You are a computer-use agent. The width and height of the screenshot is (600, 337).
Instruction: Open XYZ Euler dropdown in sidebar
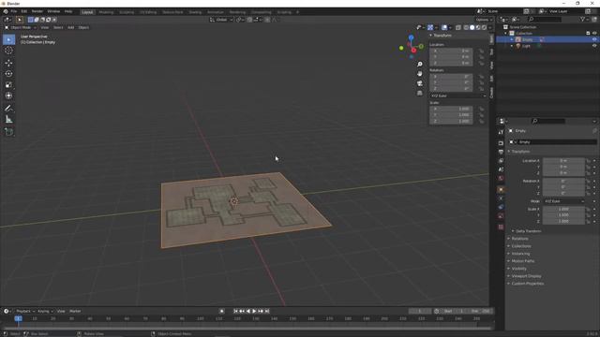point(457,95)
